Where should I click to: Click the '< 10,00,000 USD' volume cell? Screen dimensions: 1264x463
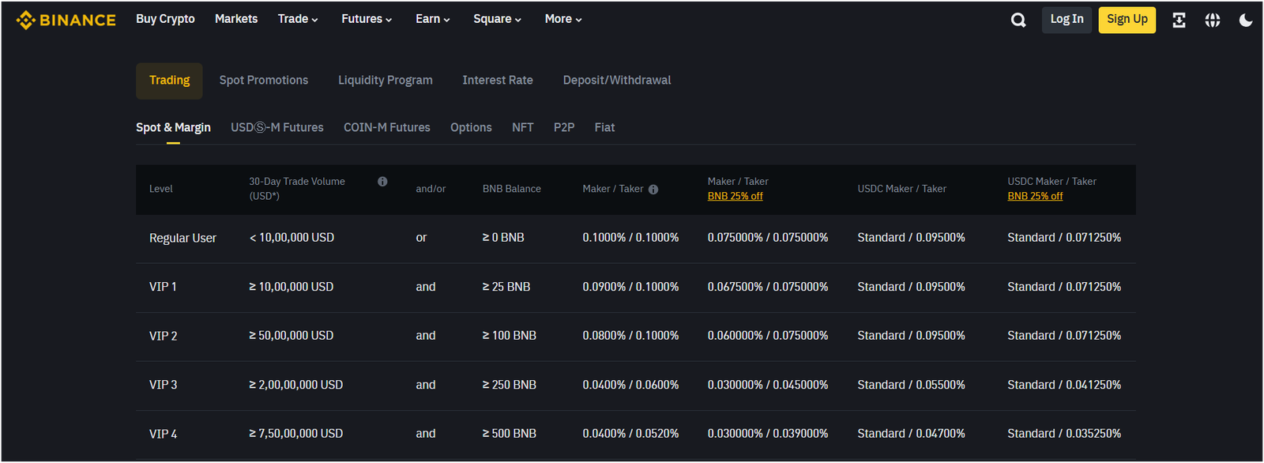[x=292, y=238]
